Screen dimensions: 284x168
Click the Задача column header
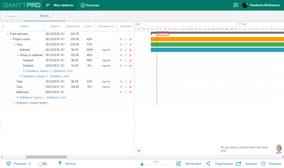click(24, 26)
